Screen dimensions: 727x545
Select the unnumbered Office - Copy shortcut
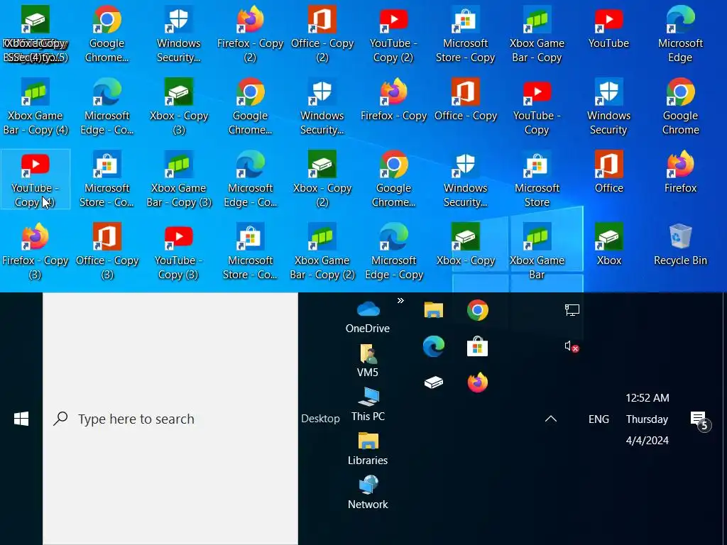(466, 99)
